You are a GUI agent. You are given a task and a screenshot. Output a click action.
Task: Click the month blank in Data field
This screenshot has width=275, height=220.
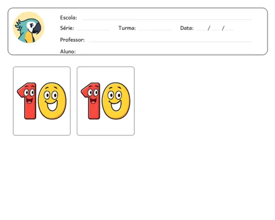(215, 30)
